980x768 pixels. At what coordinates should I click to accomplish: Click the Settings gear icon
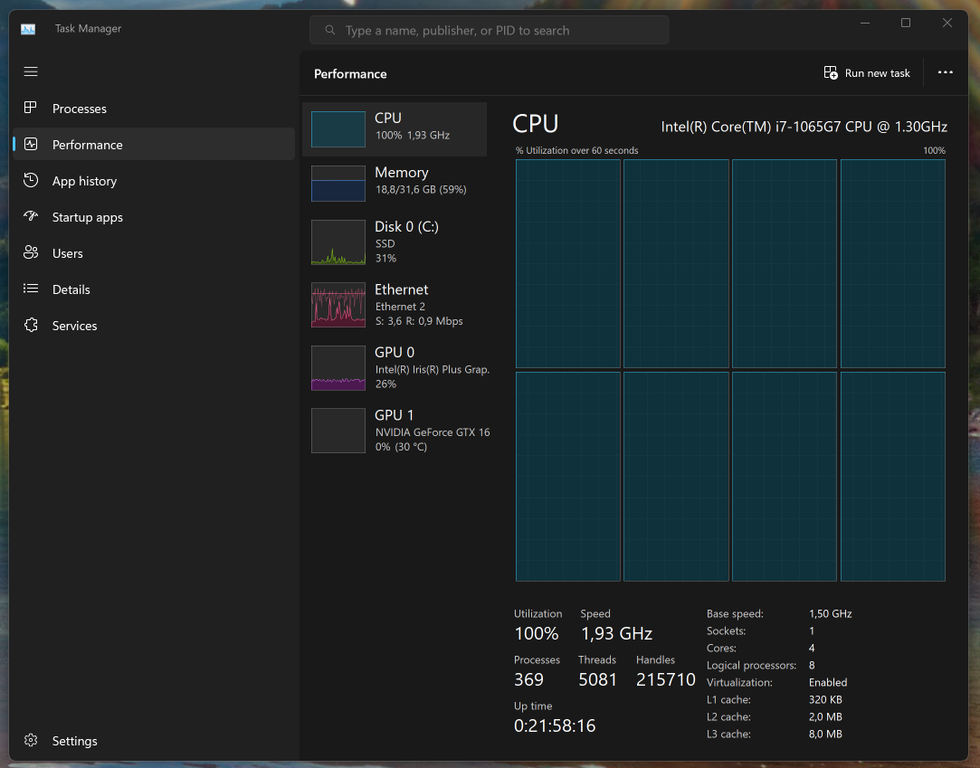pyautogui.click(x=31, y=741)
